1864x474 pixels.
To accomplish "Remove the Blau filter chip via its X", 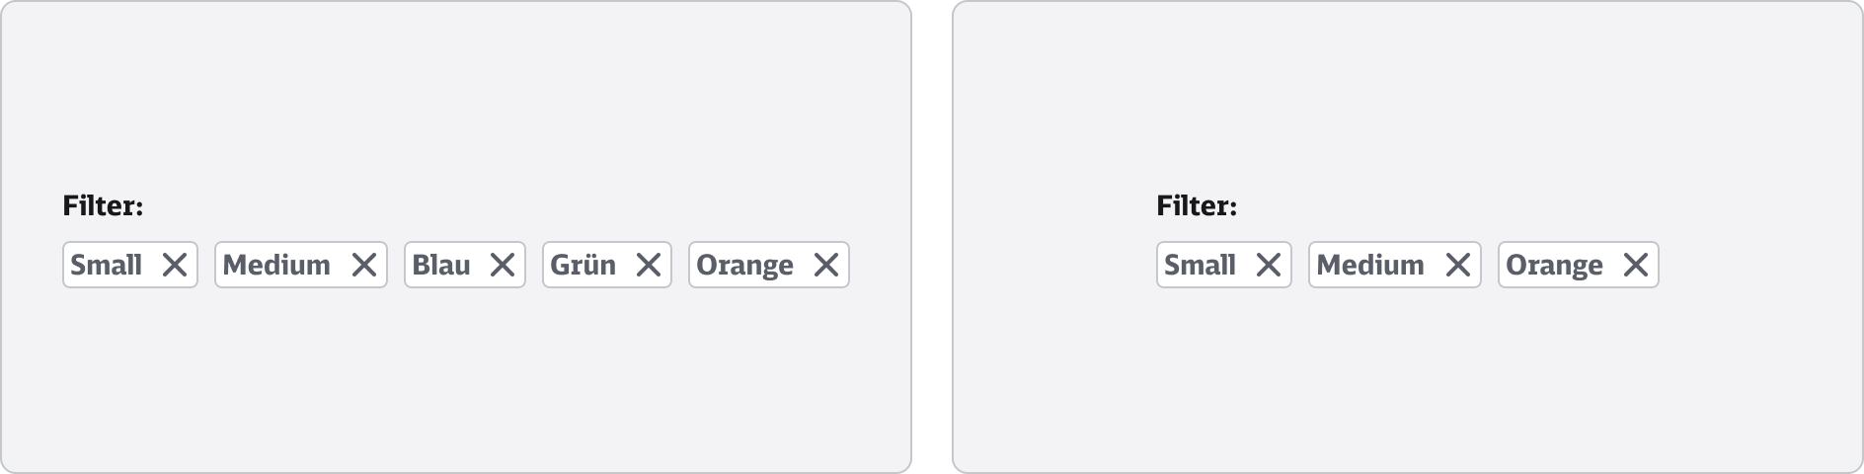I will tap(503, 265).
